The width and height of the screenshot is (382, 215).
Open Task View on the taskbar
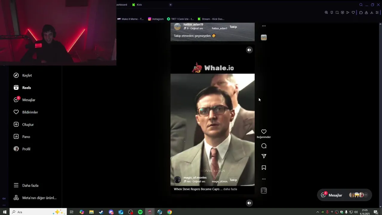(72, 212)
